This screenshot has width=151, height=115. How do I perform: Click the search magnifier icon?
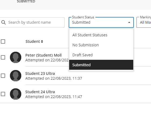coord(3,22)
